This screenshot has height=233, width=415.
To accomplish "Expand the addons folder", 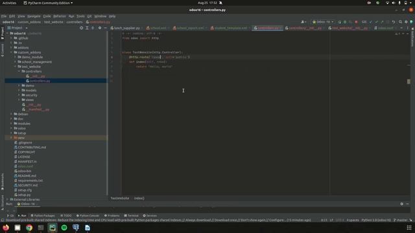I will click(12, 47).
